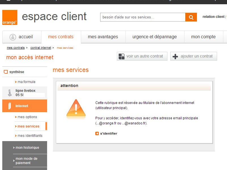This screenshot has width=227, height=170.
Task: Click the s'identifier link
Action: point(109,133)
